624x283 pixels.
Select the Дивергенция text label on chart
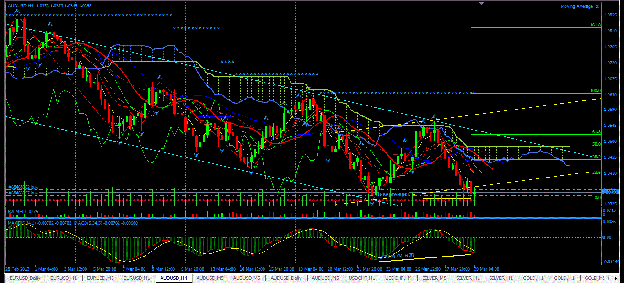(392, 194)
